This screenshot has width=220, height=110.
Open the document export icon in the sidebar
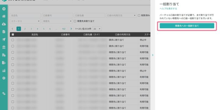point(4,63)
